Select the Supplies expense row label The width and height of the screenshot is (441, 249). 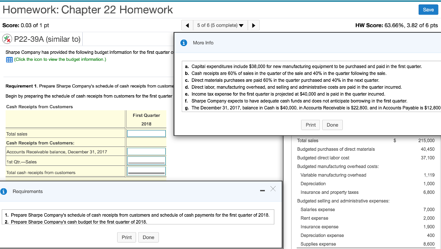click(x=318, y=244)
